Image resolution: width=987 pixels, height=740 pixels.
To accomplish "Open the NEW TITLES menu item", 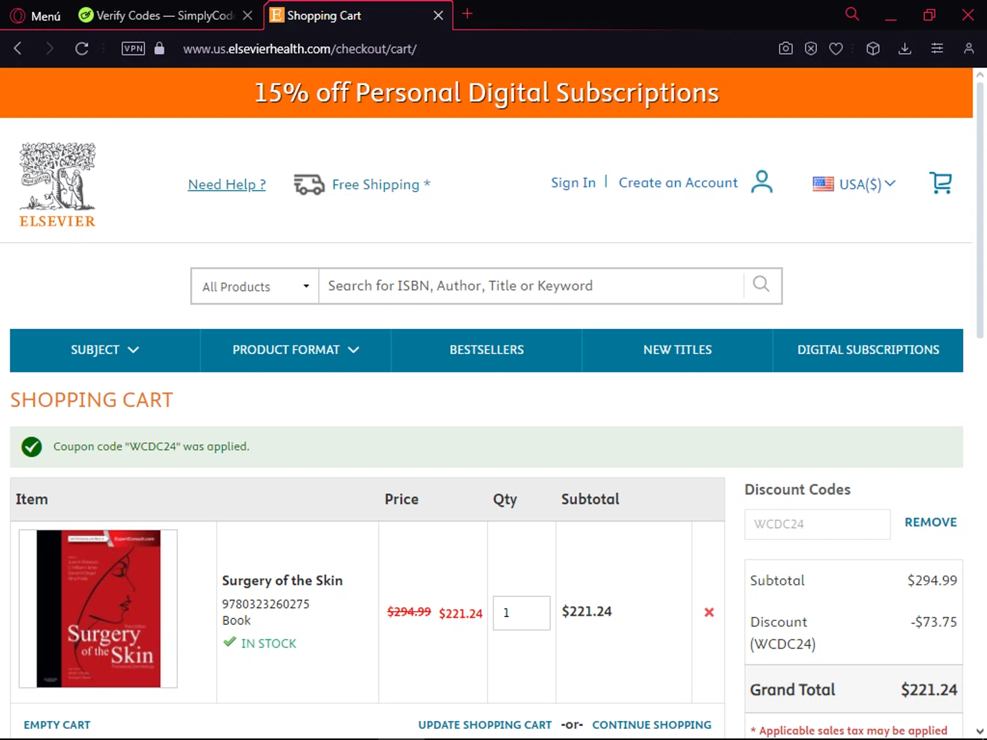I will pos(677,350).
